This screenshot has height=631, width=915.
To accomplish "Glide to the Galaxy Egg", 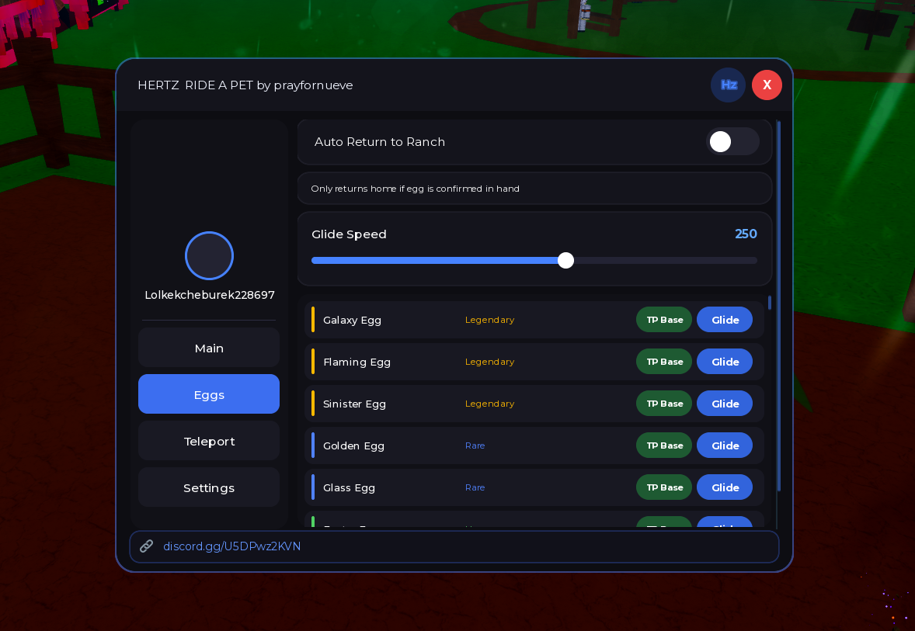I will point(725,320).
